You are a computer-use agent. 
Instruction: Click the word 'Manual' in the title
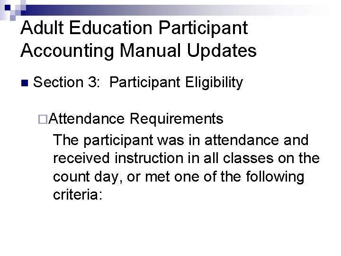pyautogui.click(x=150, y=50)
